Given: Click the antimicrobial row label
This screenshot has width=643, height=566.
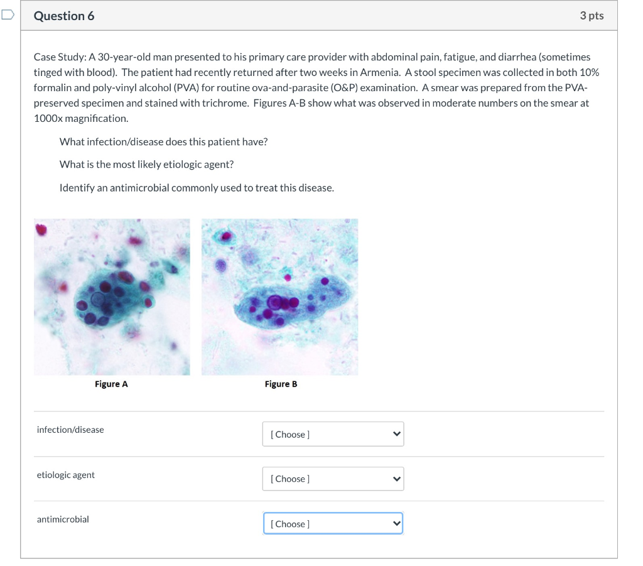Looking at the screenshot, I should pos(63,519).
